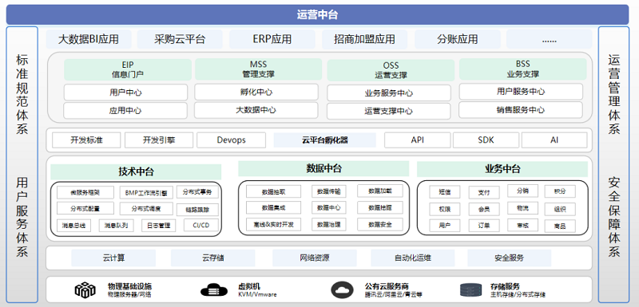Click the 开发引擎 box
The image size is (639, 307).
[x=158, y=140]
